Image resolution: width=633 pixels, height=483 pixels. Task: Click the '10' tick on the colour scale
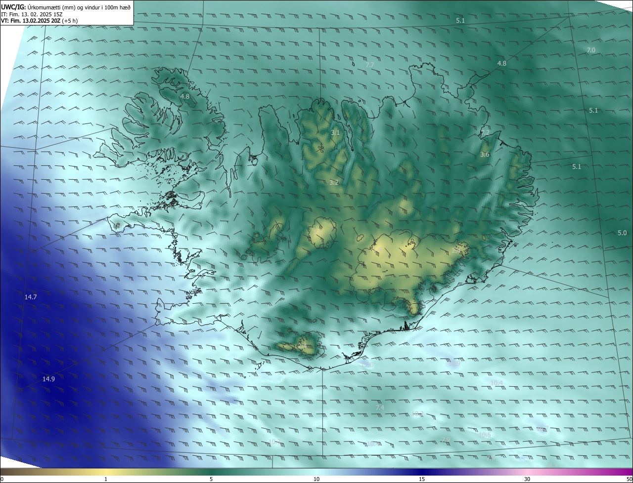(316, 479)
